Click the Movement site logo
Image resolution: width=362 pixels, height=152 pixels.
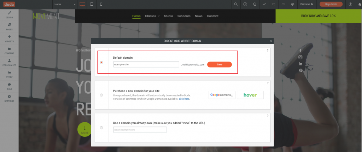pyautogui.click(x=46, y=16)
